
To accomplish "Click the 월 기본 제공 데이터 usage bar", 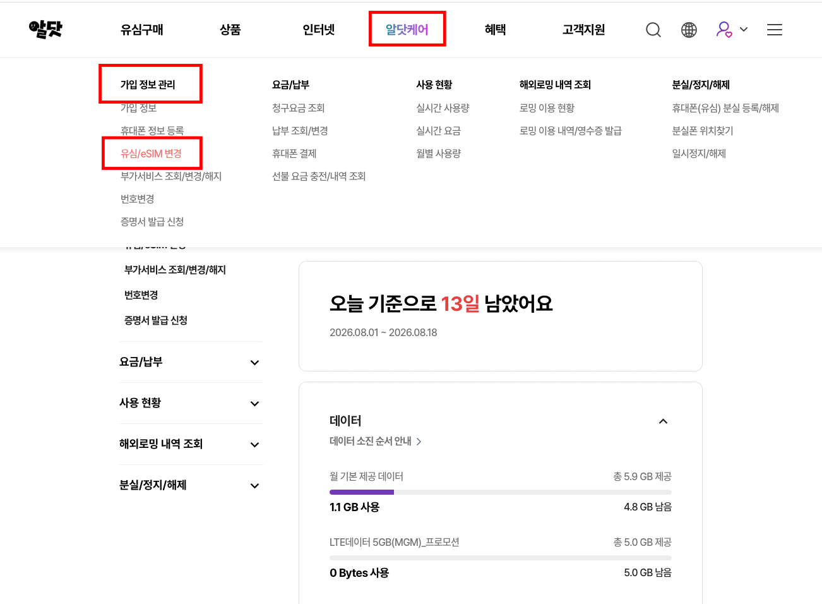I will point(501,492).
